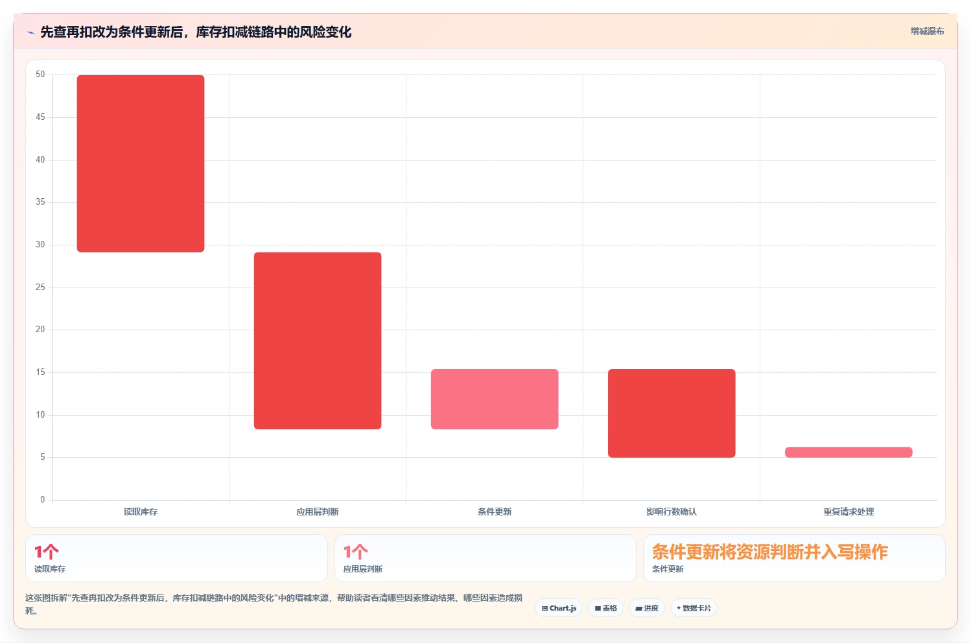The height and width of the screenshot is (643, 971).
Task: Click the 重复请求处理 x-axis label
Action: click(x=848, y=512)
